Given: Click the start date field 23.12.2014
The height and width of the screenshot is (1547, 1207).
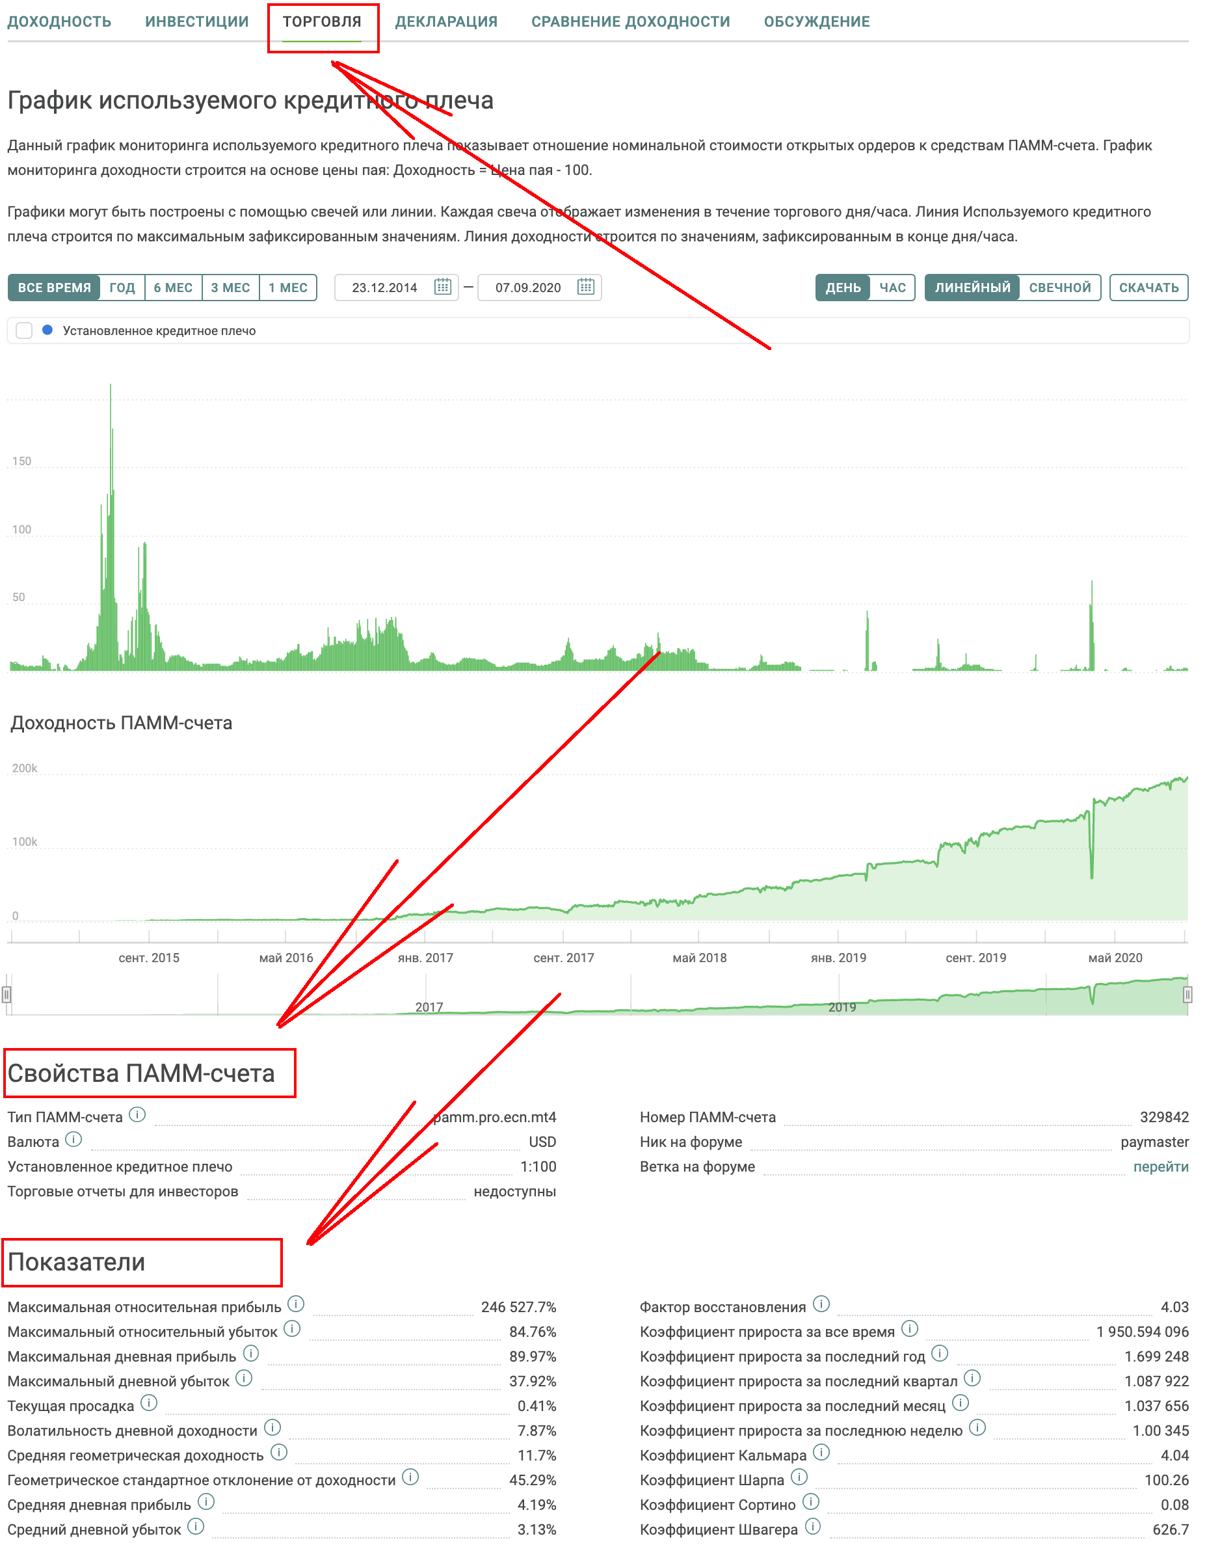Looking at the screenshot, I should tap(384, 288).
